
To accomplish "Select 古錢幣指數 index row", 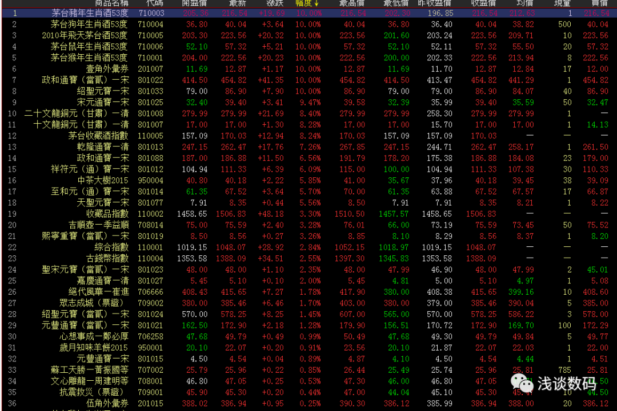I will (308, 258).
